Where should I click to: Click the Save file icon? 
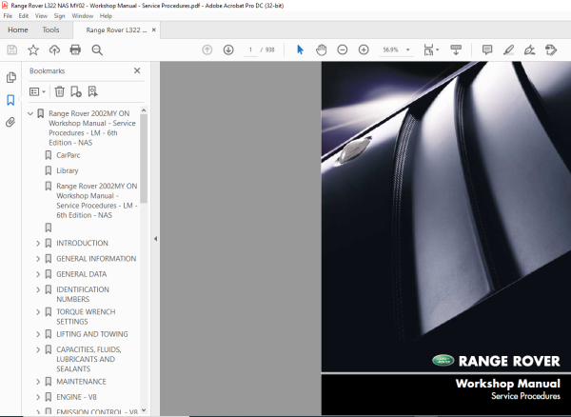coord(12,50)
